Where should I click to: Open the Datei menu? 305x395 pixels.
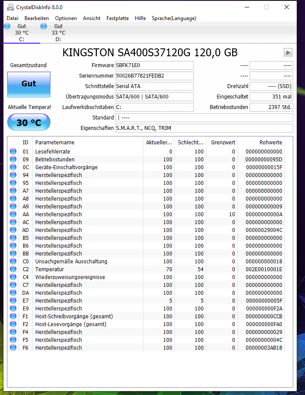[x=12, y=18]
